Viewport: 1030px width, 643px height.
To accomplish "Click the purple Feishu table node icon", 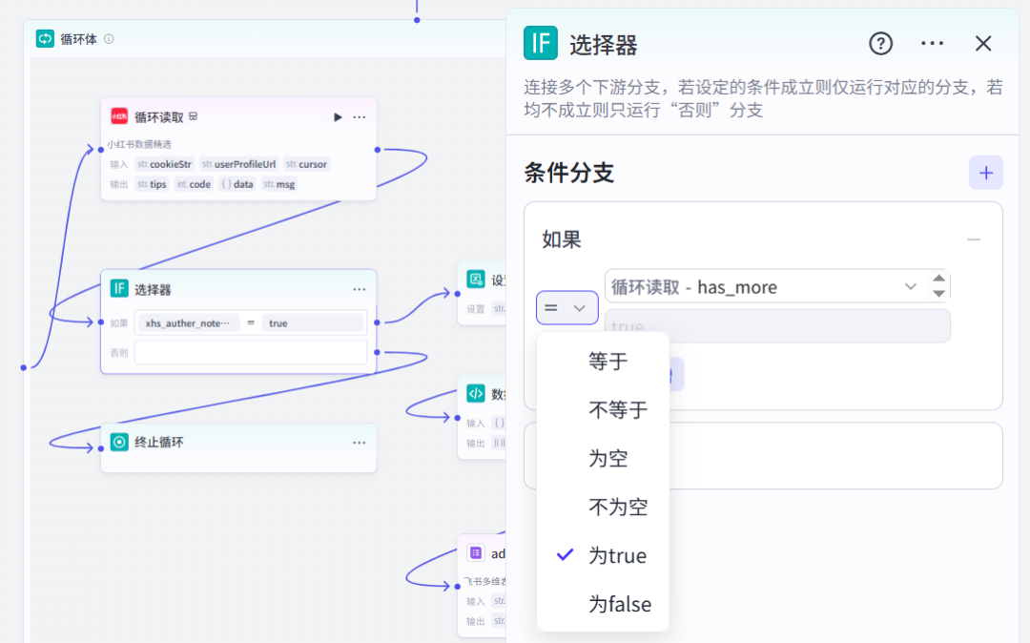I will tap(476, 552).
